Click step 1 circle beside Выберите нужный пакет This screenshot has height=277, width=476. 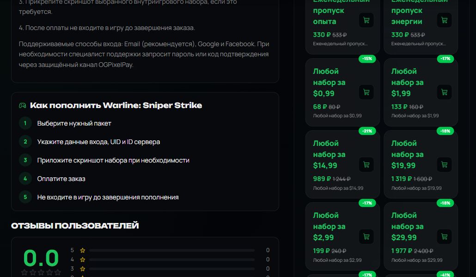coord(25,123)
